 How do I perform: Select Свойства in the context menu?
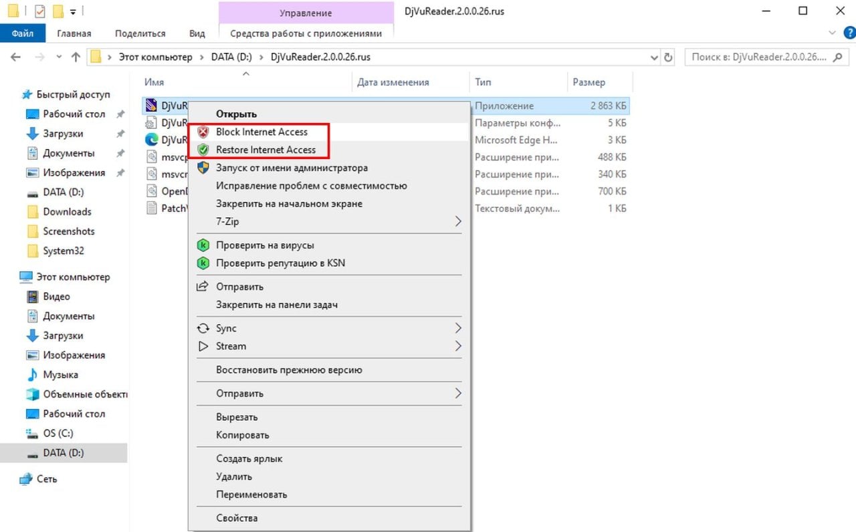pos(237,518)
